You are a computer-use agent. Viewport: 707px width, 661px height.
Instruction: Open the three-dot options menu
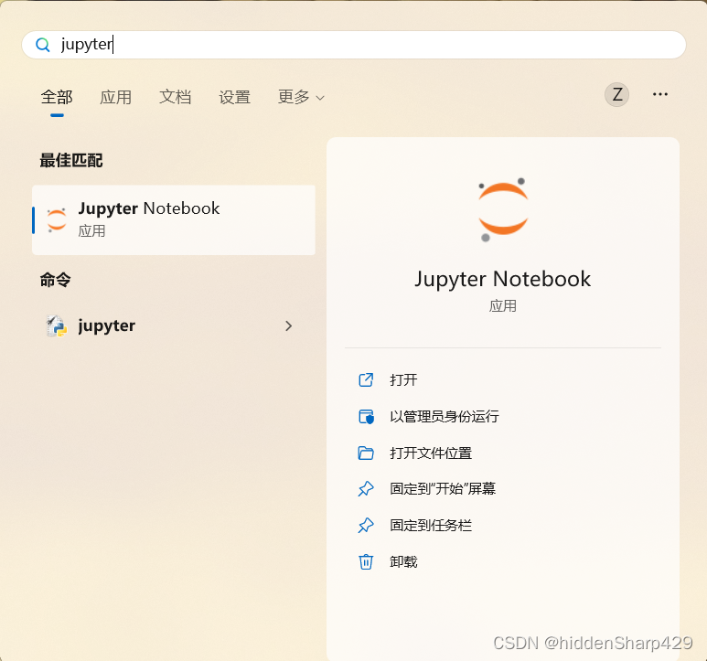pyautogui.click(x=660, y=94)
